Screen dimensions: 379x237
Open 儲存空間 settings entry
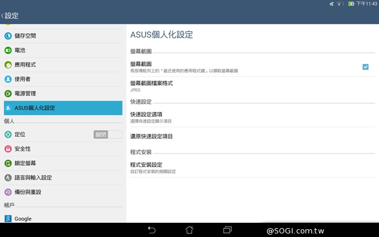pyautogui.click(x=63, y=36)
